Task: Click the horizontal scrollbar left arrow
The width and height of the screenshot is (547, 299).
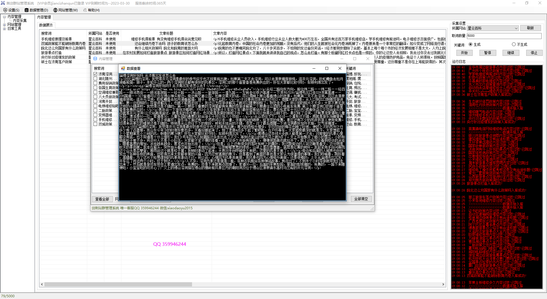Action: click(42, 284)
